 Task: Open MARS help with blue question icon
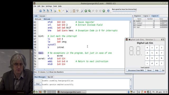click(x=108, y=11)
